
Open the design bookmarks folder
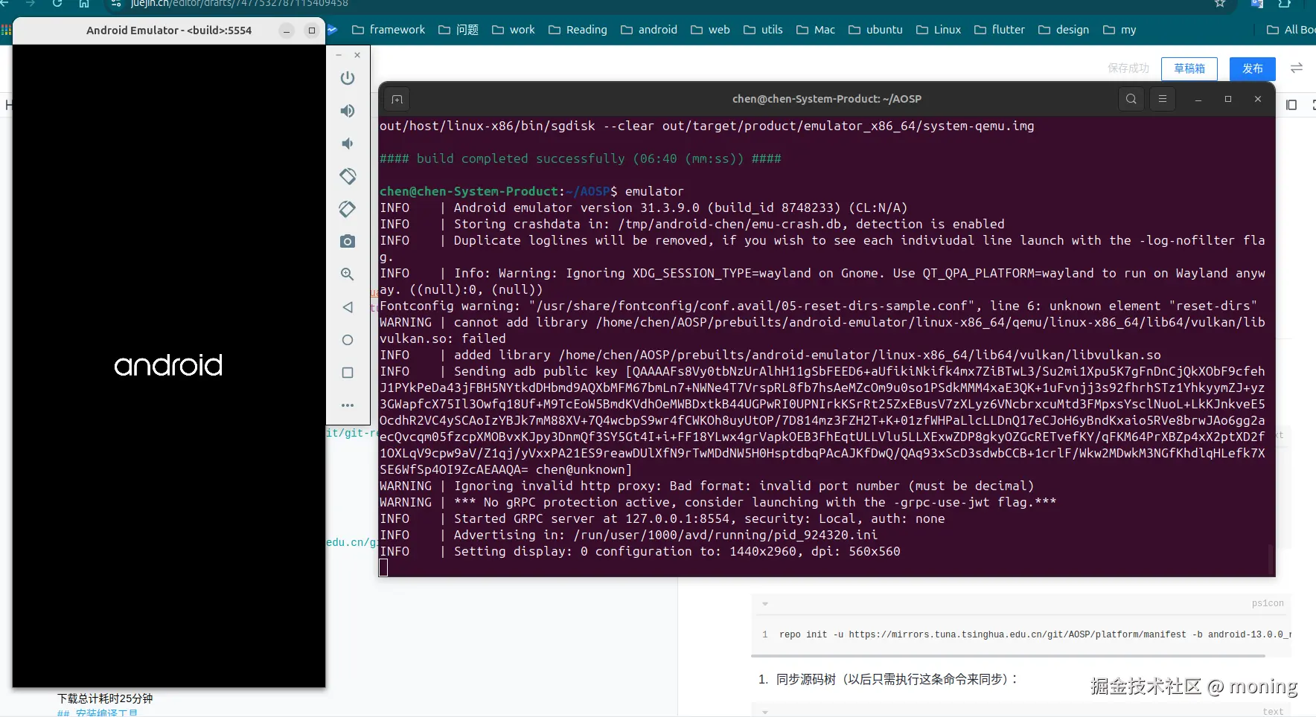coord(1064,30)
